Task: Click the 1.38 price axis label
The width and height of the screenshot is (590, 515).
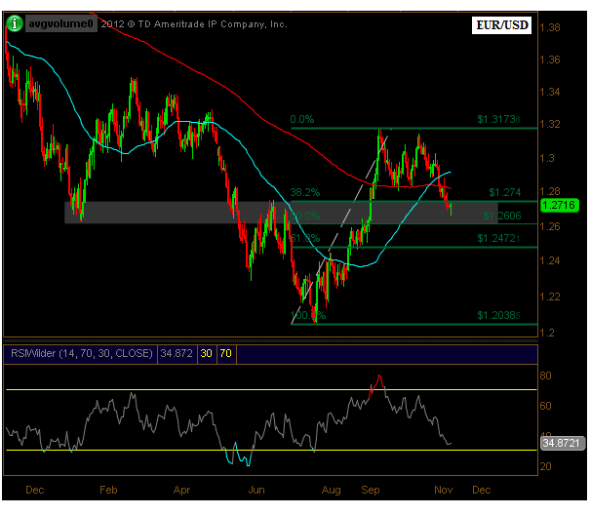Action: click(x=550, y=27)
